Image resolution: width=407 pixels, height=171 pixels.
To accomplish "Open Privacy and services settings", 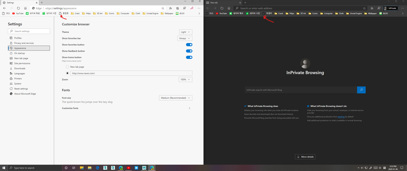I will (x=29, y=43).
